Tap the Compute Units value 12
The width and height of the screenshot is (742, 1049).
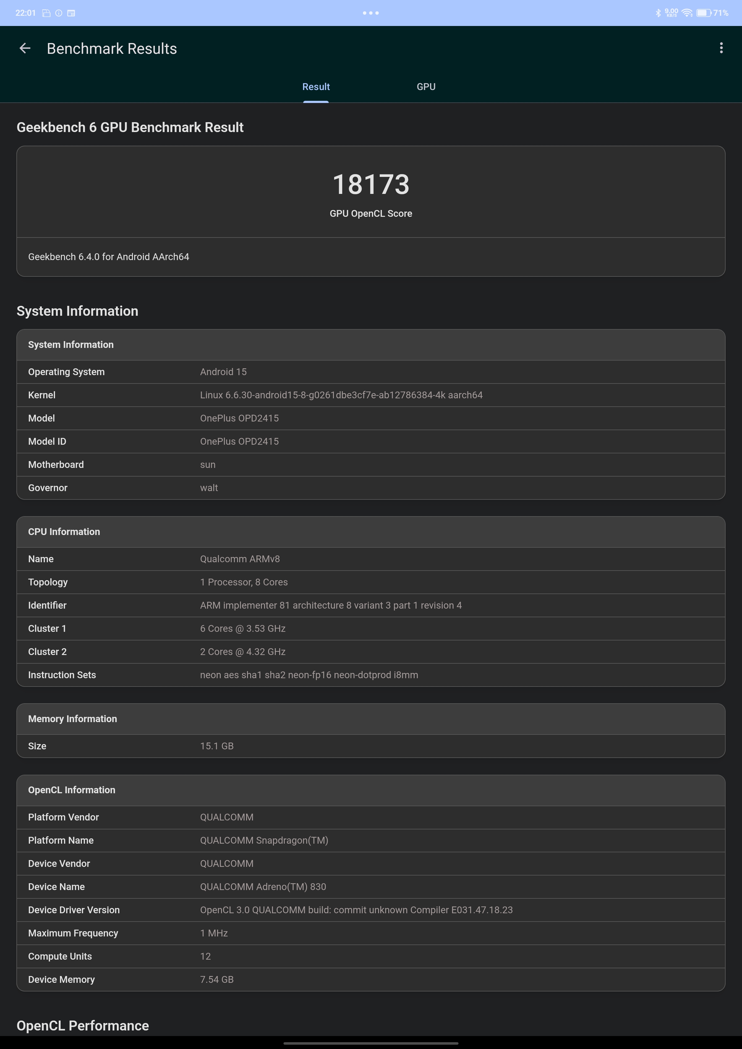pyautogui.click(x=205, y=956)
